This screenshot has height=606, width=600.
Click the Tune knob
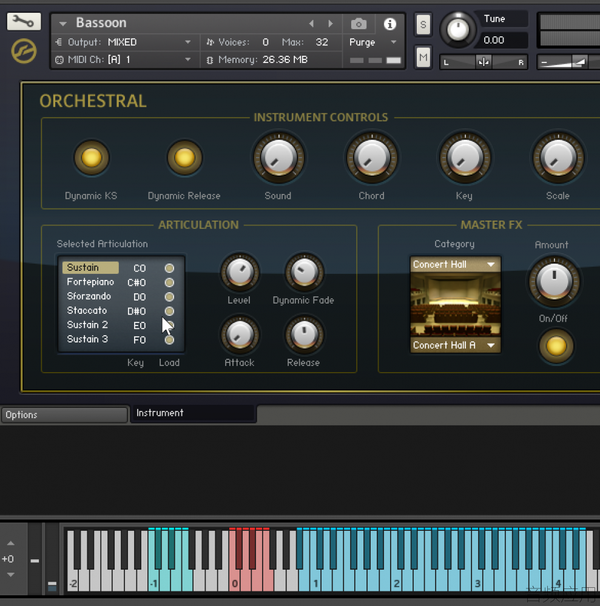[x=458, y=30]
